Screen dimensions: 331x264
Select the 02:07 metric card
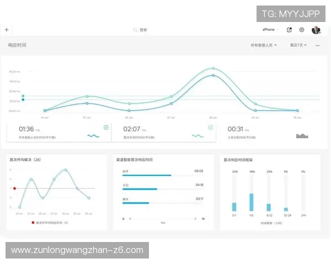point(162,133)
